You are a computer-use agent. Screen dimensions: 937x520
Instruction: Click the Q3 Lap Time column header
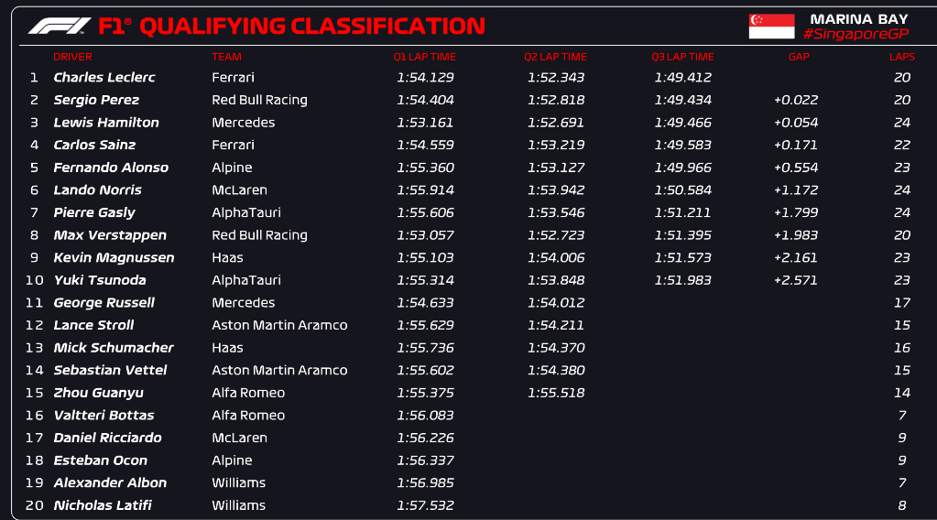tap(682, 57)
